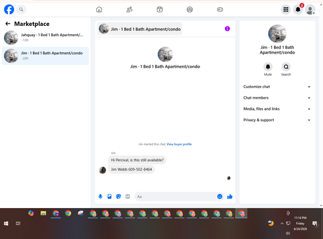Open the account profile avatar menu
The width and height of the screenshot is (323, 239).
[310, 10]
